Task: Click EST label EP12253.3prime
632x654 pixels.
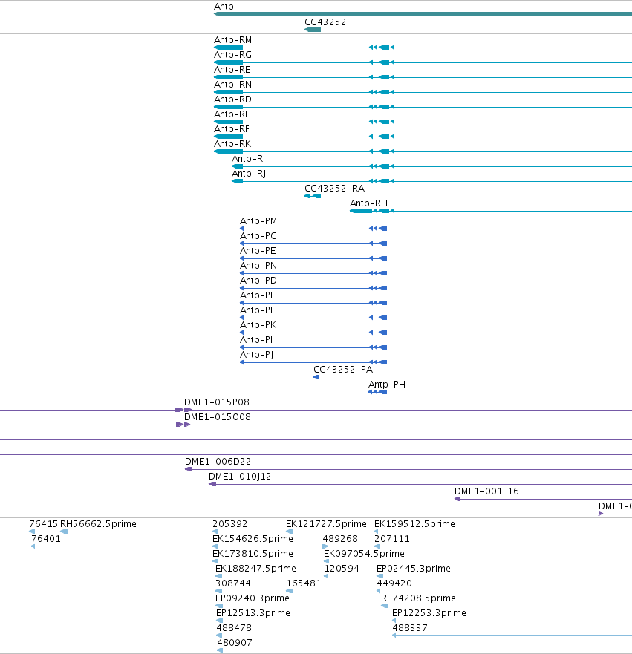Action: (429, 613)
